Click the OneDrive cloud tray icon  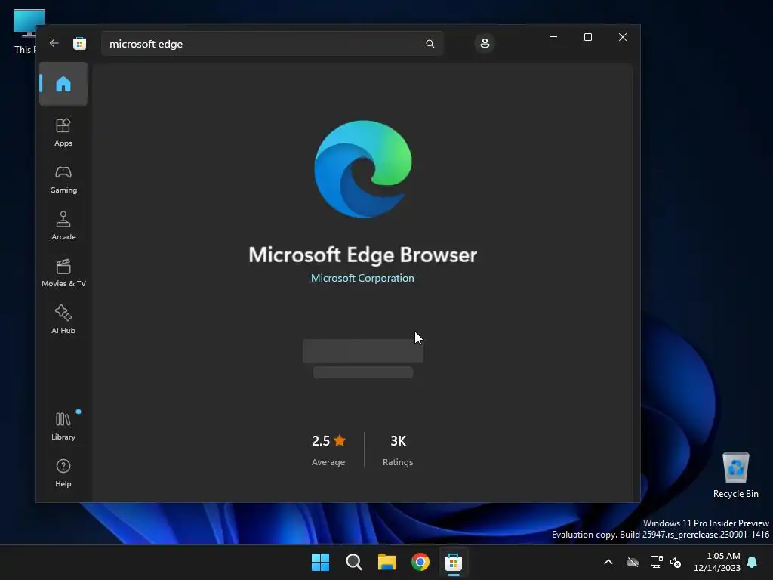pos(633,562)
